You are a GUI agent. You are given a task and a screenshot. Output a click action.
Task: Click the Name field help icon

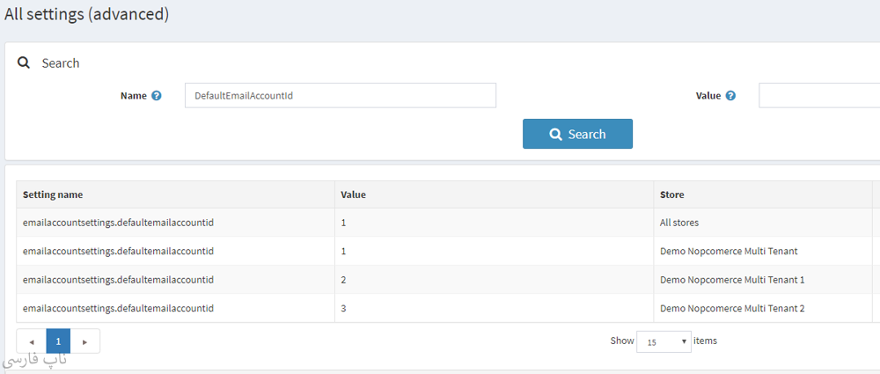157,96
